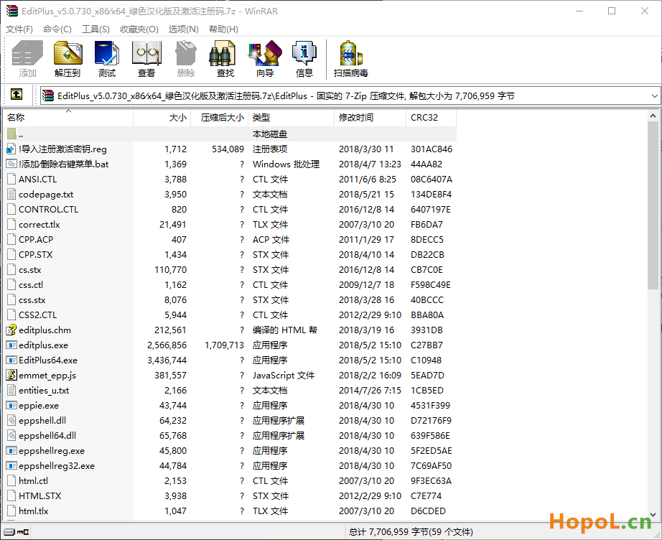Click the emmet_epp.js script file icon
The height and width of the screenshot is (540, 662).
click(x=11, y=375)
